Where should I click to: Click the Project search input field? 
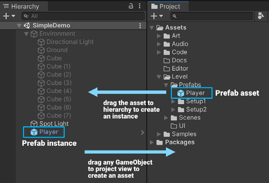tap(212, 16)
